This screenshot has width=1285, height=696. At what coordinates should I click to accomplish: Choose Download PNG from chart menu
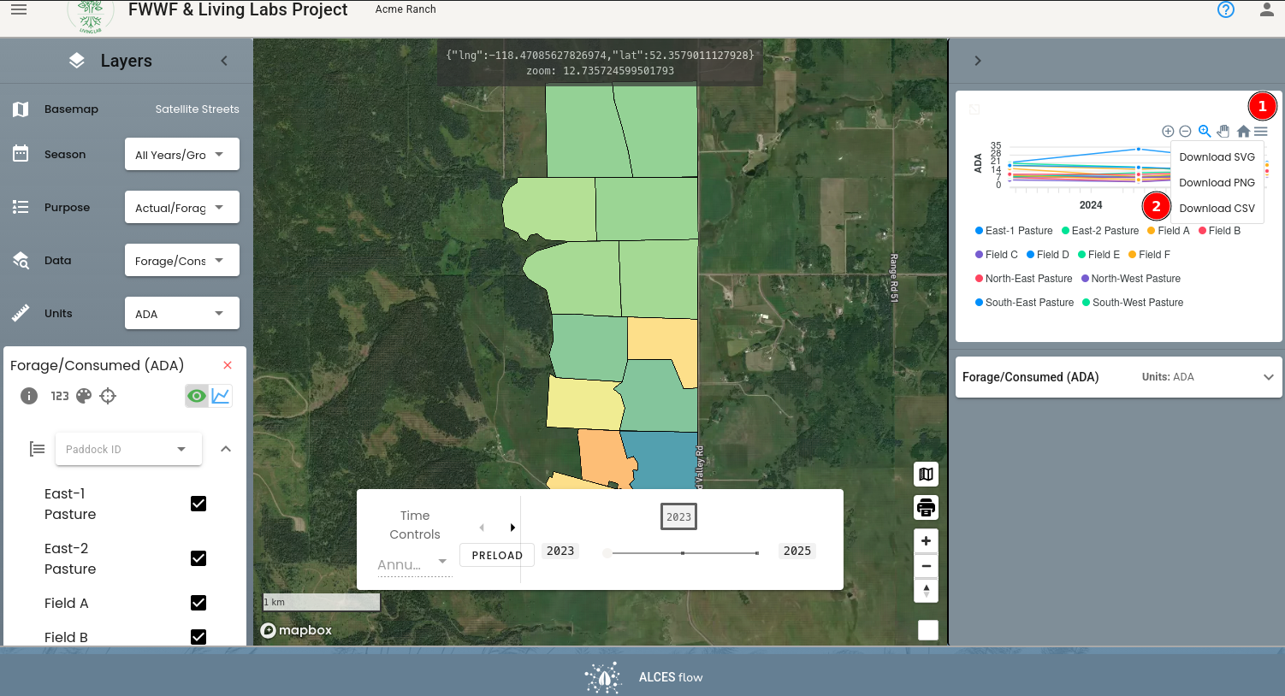click(1217, 183)
